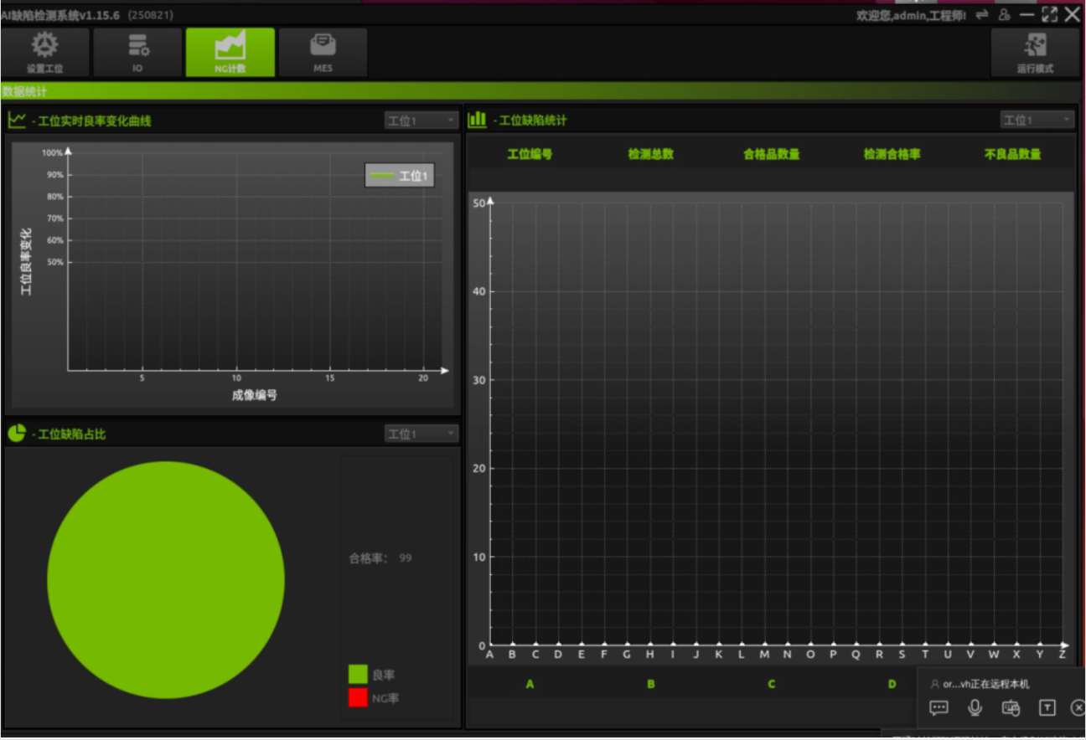This screenshot has height=740, width=1086.
Task: End the remote session with the circled X
Action: [x=1078, y=708]
